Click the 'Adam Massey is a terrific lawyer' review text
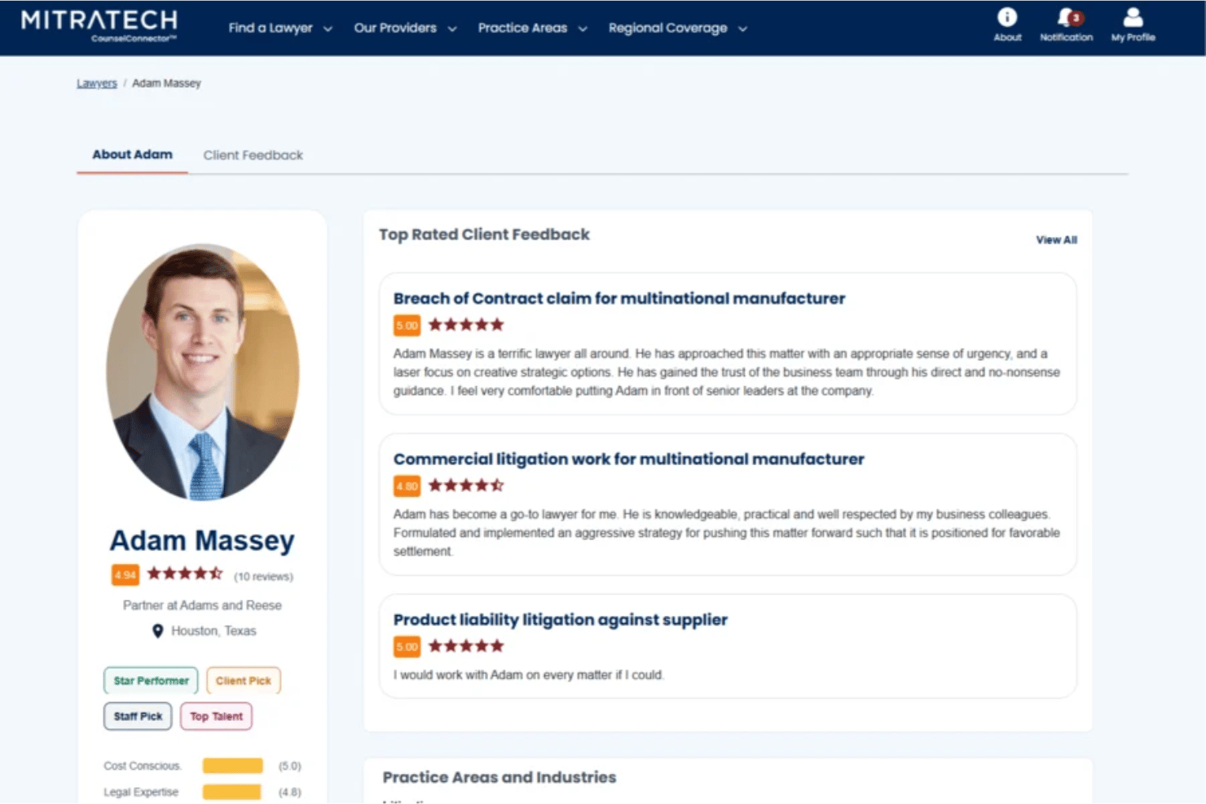This screenshot has height=804, width=1206. point(727,372)
